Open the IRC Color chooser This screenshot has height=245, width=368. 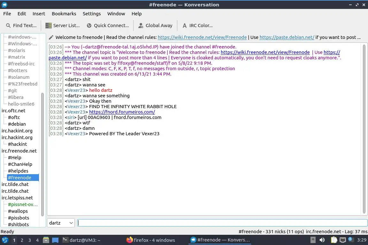[198, 26]
